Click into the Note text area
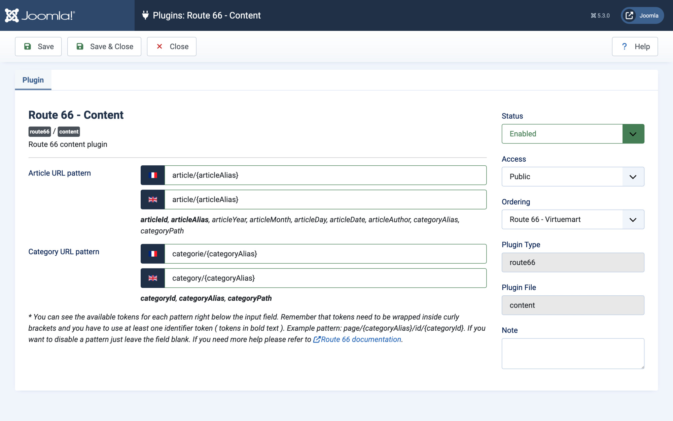This screenshot has width=673, height=421. pyautogui.click(x=573, y=354)
